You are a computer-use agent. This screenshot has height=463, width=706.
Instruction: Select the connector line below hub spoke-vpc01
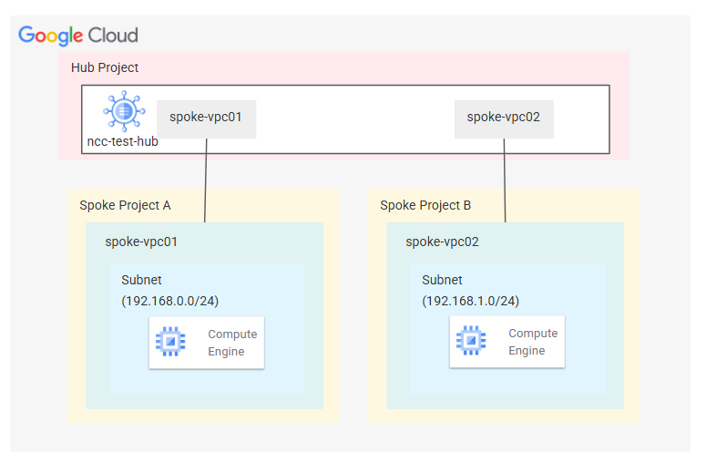(206, 180)
